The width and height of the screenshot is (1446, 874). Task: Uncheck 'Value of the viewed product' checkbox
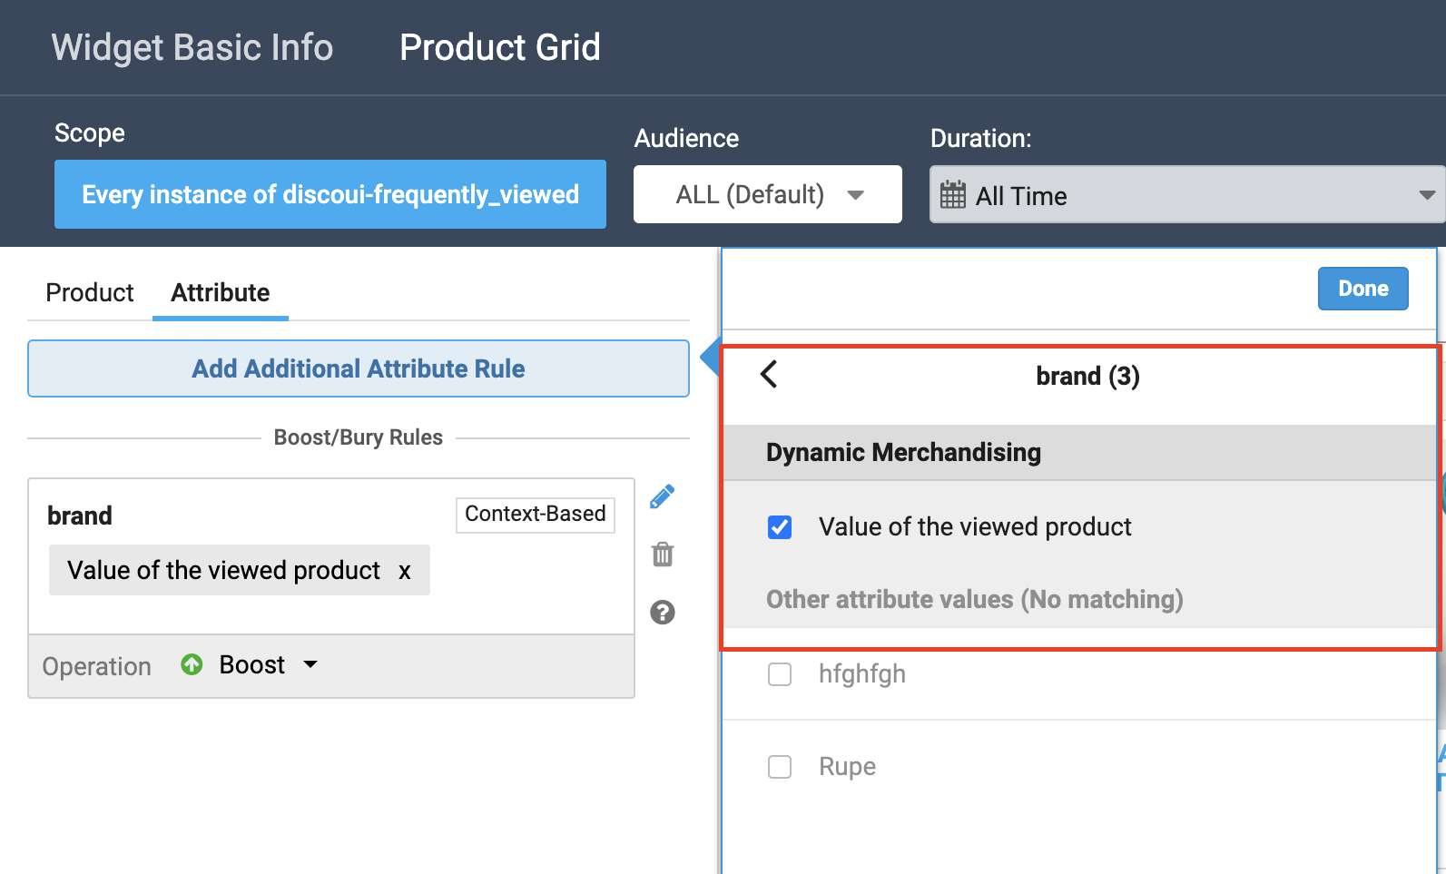[x=780, y=527]
